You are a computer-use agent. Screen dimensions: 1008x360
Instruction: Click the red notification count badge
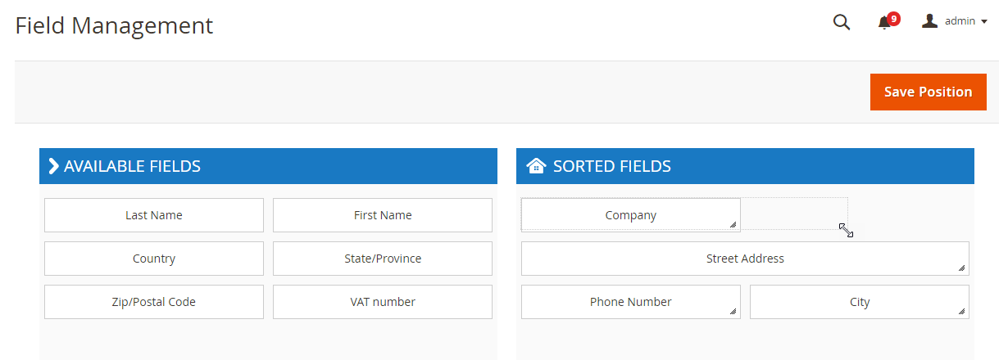pos(893,18)
